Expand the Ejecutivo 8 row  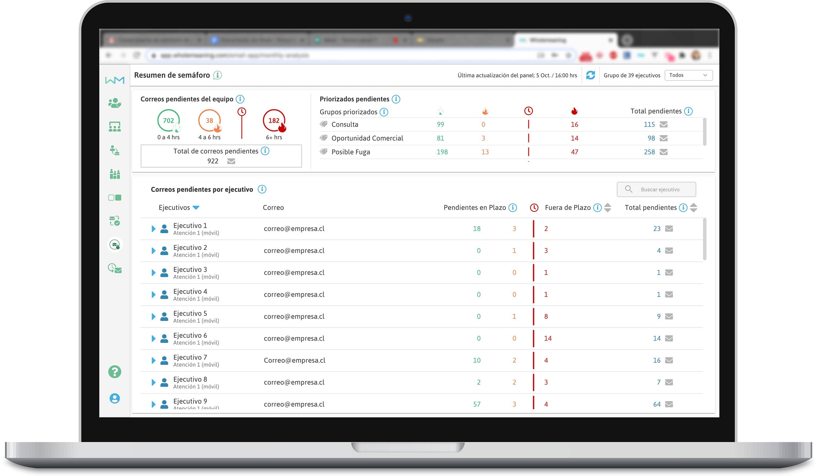pos(153,383)
